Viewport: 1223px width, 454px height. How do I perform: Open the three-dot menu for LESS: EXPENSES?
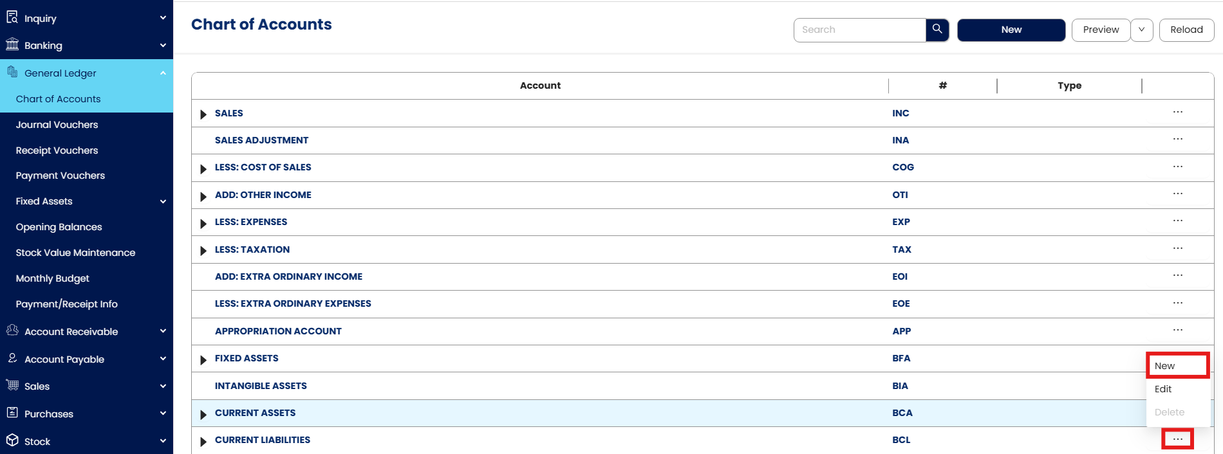[1177, 221]
